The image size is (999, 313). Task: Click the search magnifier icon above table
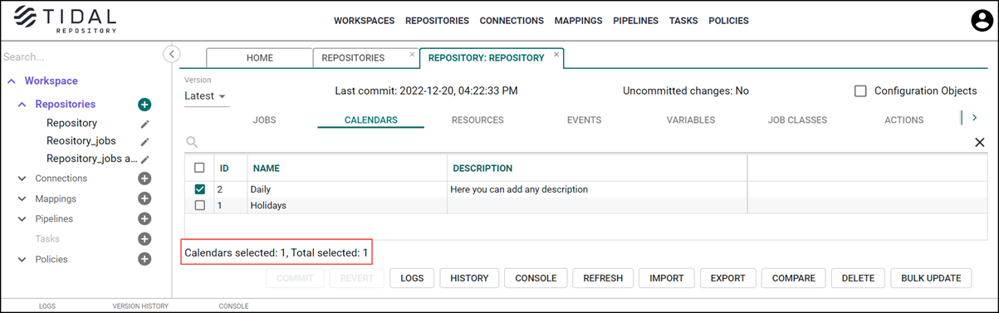(x=192, y=143)
